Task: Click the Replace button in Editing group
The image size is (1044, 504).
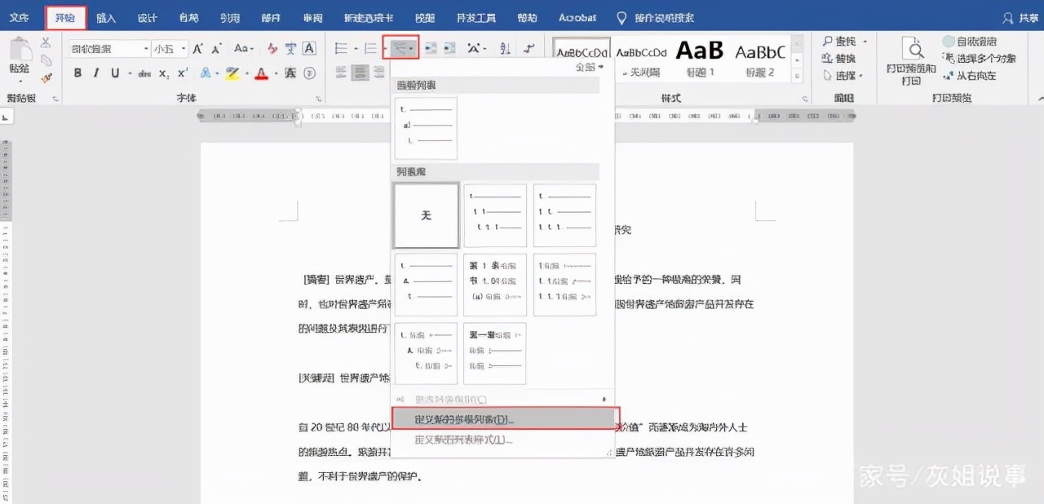Action: 840,59
